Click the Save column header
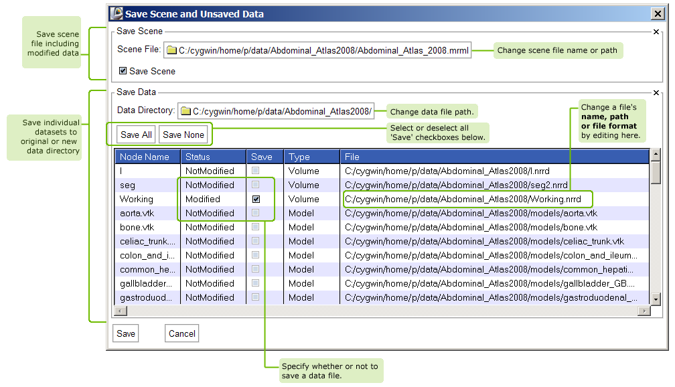 coord(265,157)
